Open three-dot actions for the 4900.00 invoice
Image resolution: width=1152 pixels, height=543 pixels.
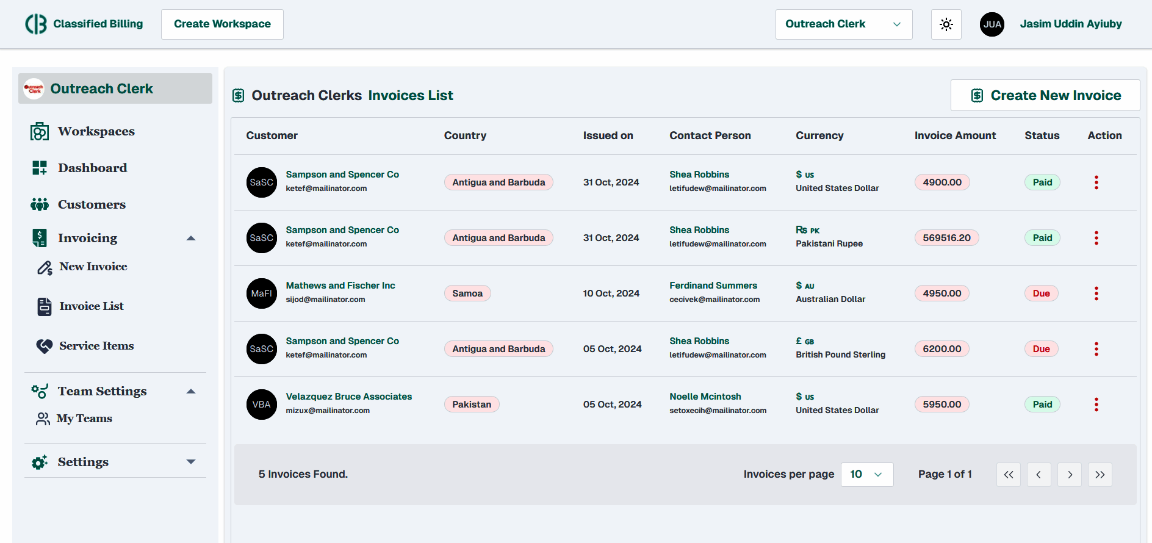[1096, 182]
